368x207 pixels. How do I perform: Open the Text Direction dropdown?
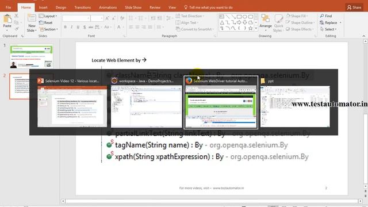190,16
